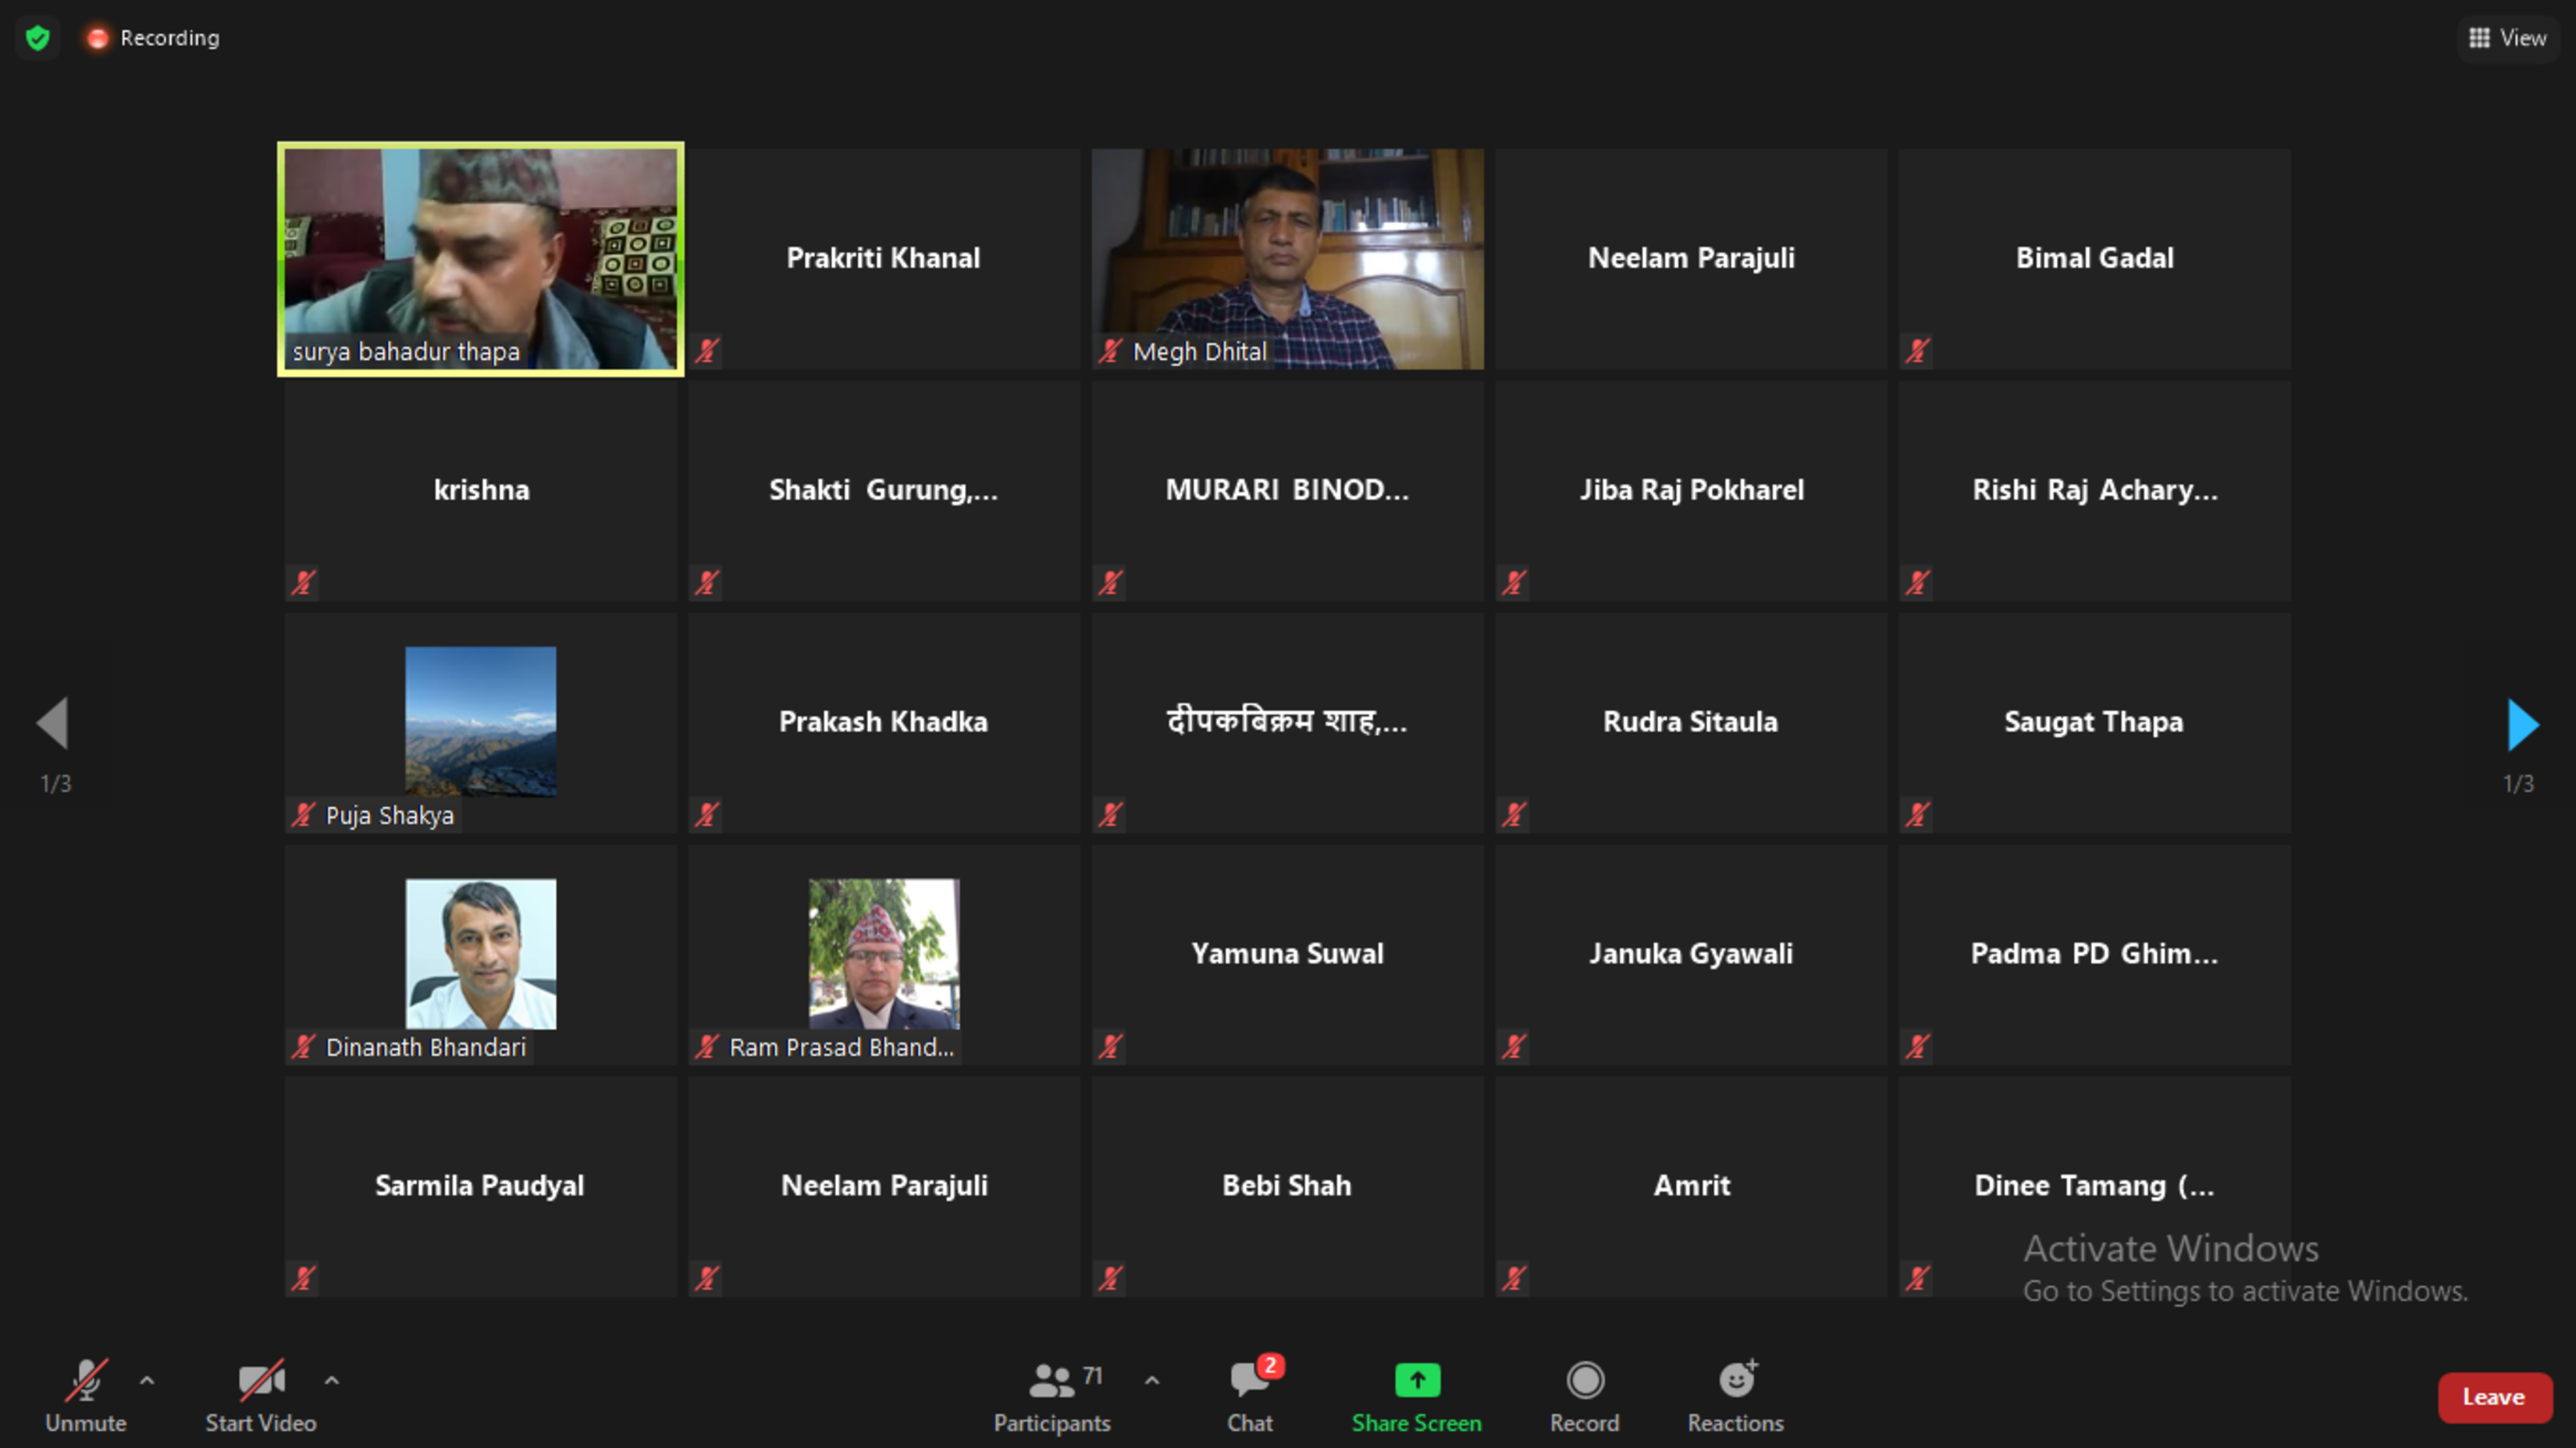
Task: Click the red Recording indicator
Action: click(97, 38)
